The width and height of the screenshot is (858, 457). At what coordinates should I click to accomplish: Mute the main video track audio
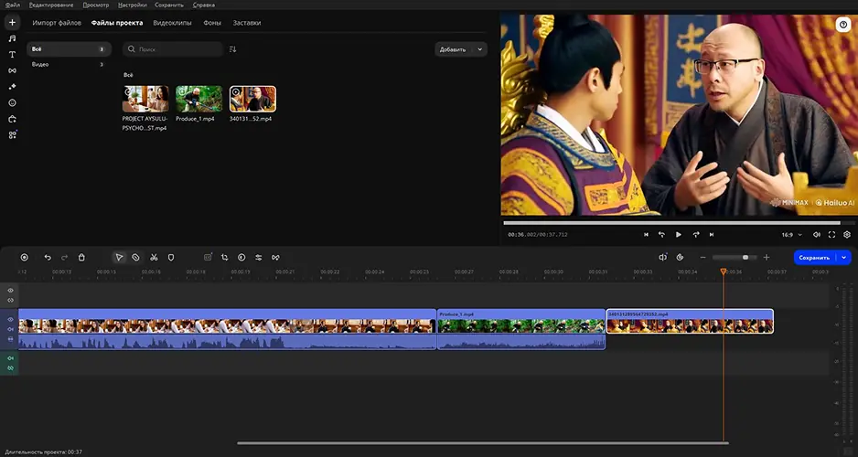tap(10, 329)
